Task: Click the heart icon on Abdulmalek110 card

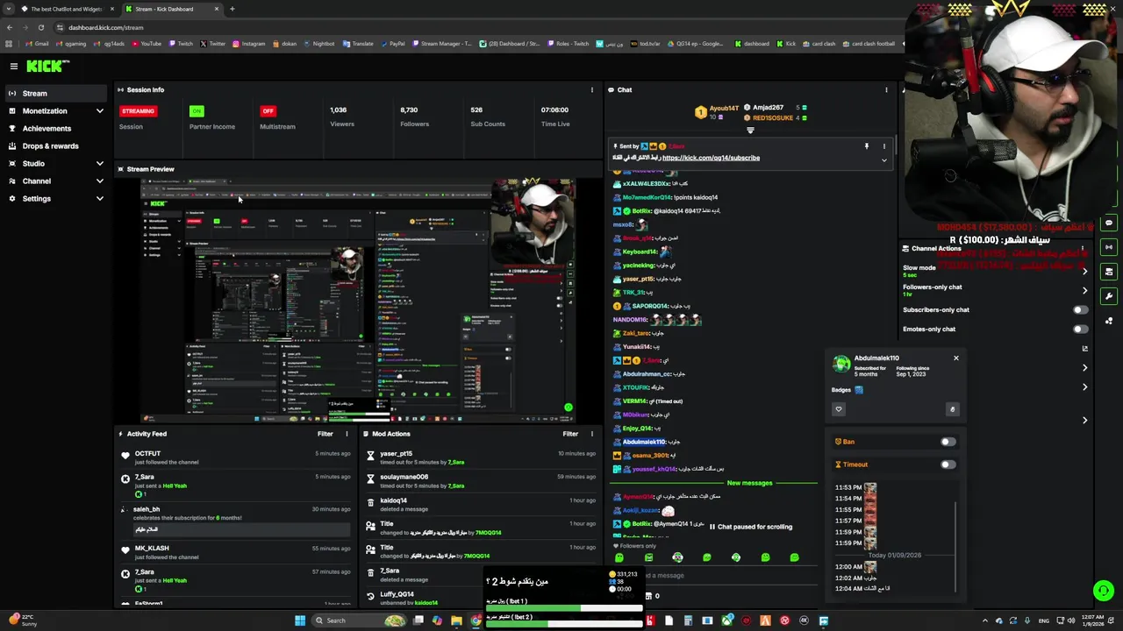Action: 838,409
